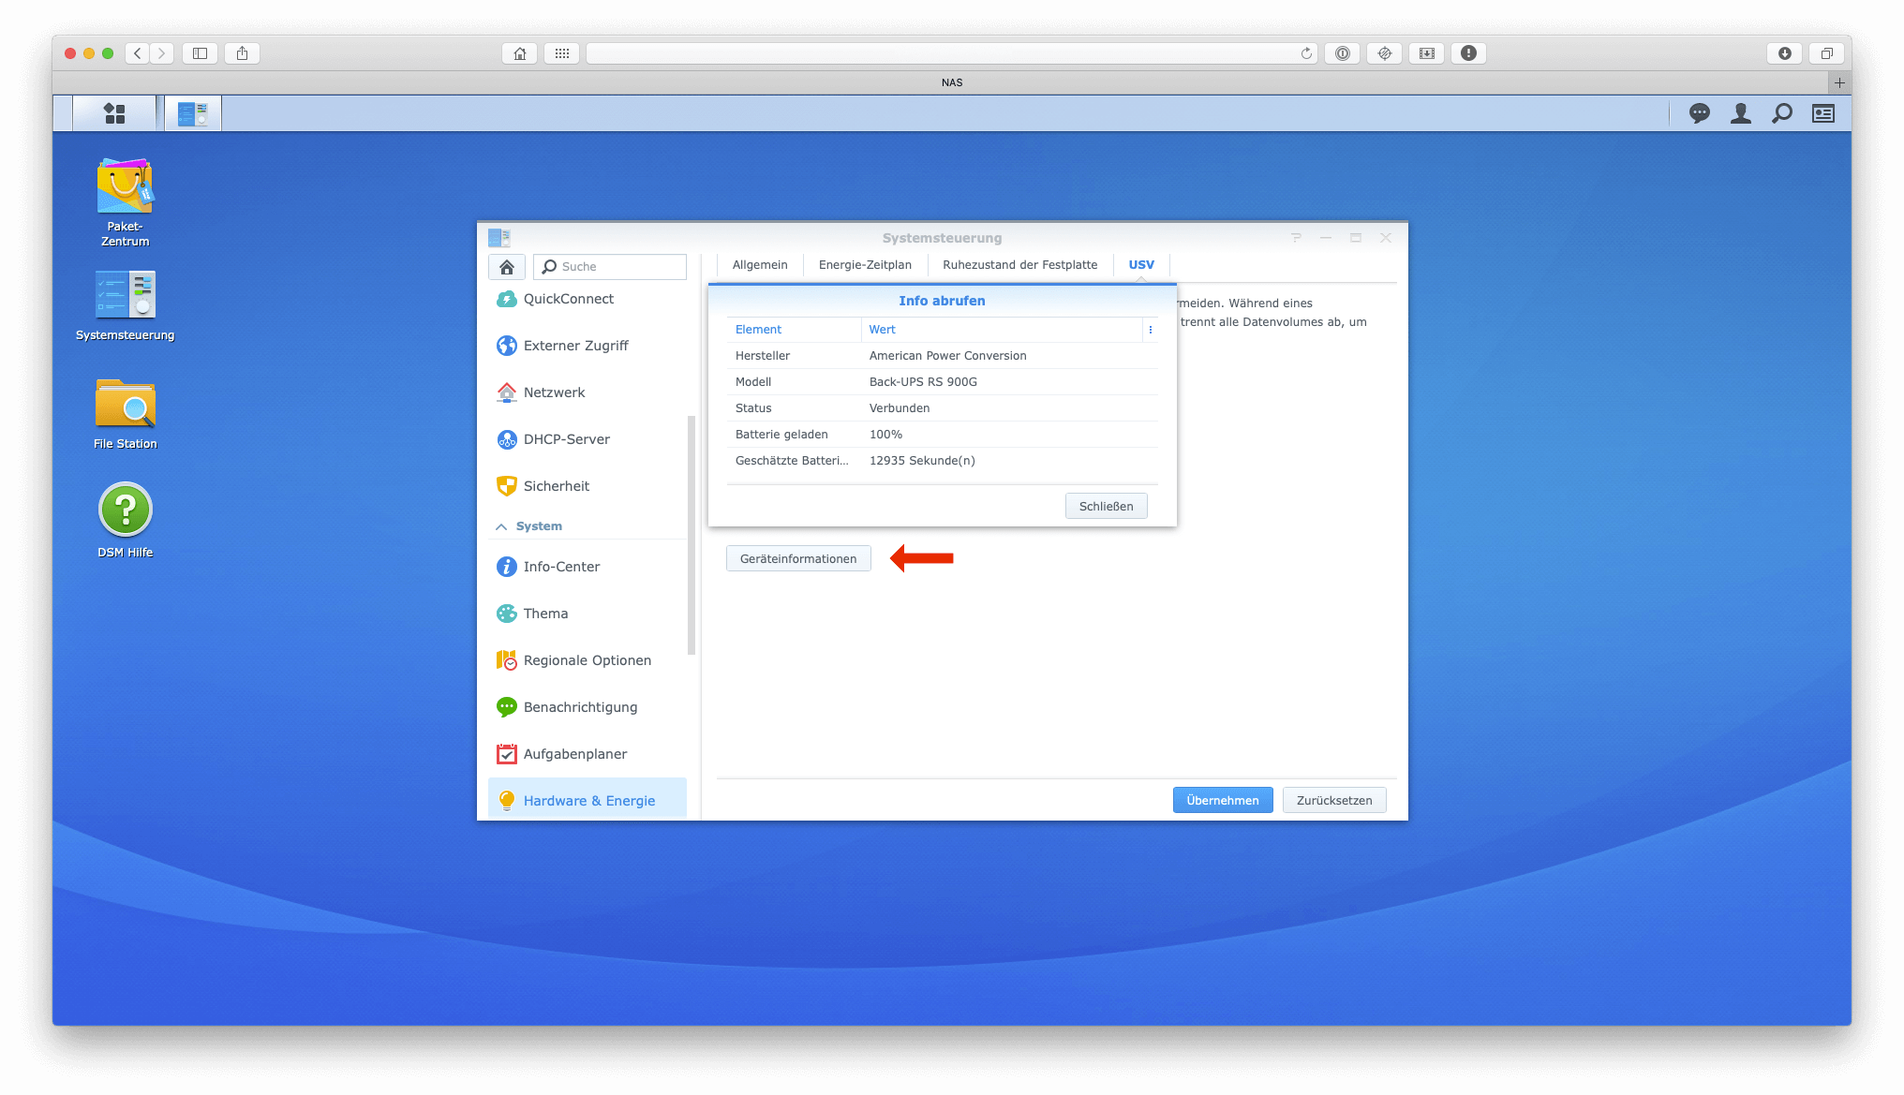Open Aufgabenplaner settings
Image resolution: width=1904 pixels, height=1095 pixels.
[x=588, y=754]
